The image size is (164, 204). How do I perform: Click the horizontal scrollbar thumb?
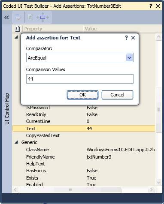[x=70, y=190]
